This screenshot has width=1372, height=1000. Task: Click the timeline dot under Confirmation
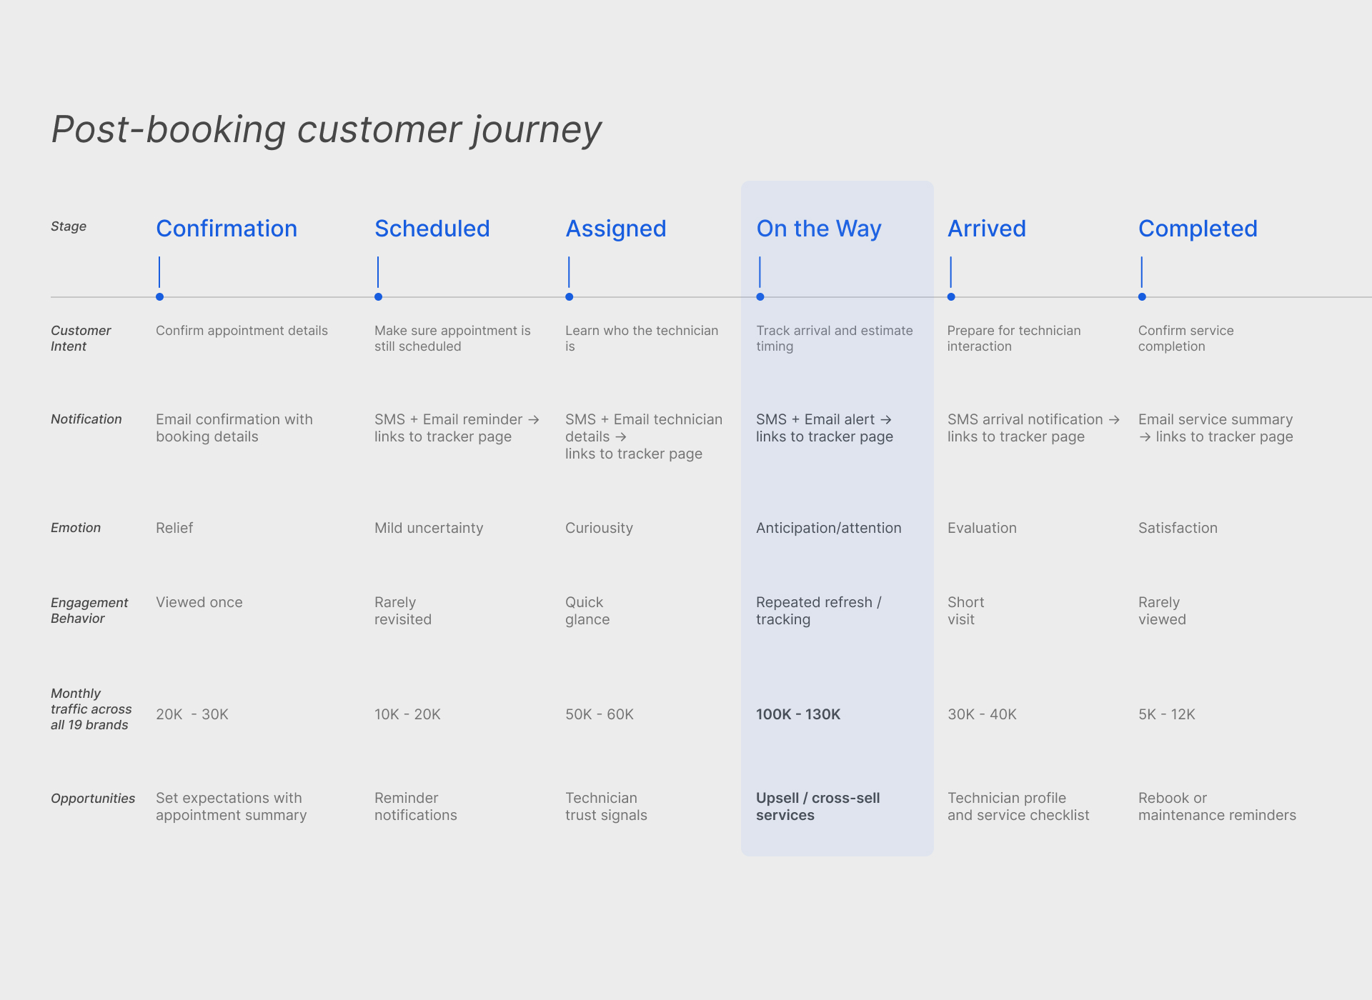[159, 297]
